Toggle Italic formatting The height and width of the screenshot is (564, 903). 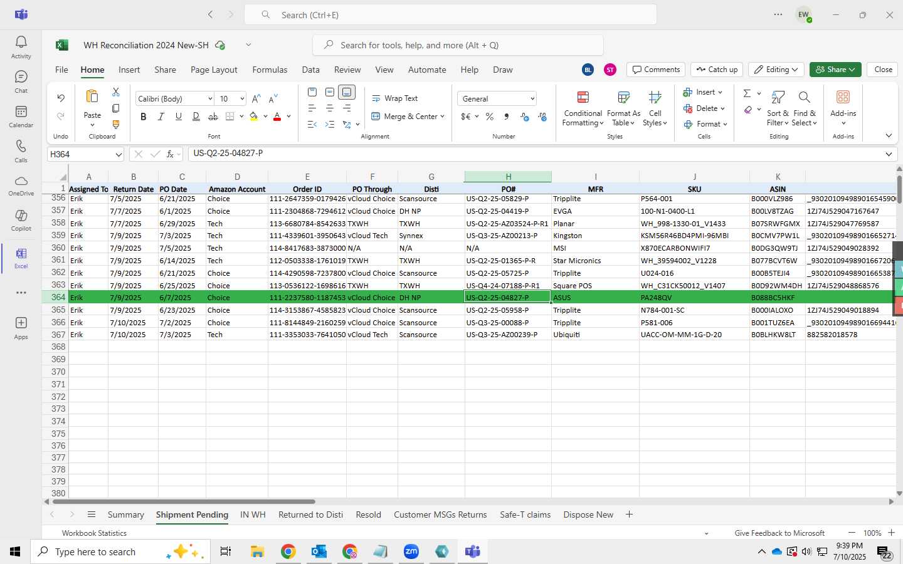coord(161,117)
